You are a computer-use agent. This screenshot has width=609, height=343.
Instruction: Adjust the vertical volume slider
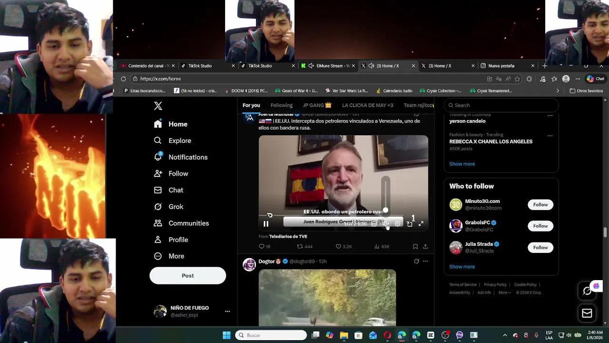point(385,194)
